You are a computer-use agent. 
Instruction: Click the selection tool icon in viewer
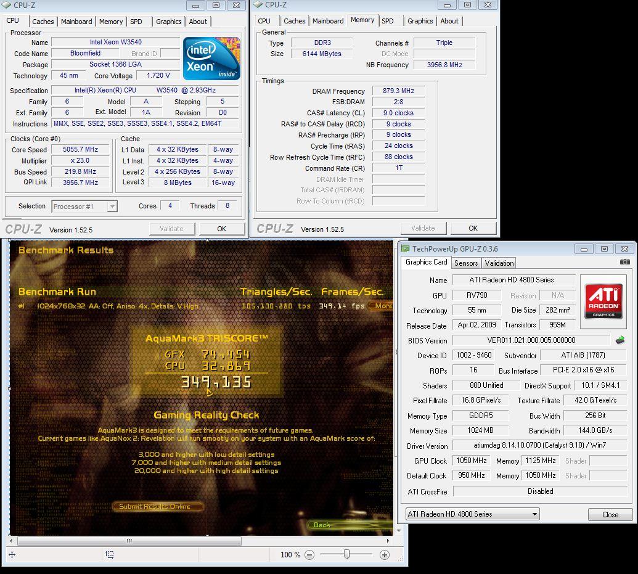click(x=110, y=554)
